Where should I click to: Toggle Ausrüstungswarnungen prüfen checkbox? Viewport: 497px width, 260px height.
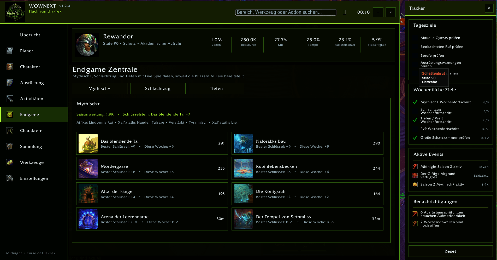click(415, 65)
